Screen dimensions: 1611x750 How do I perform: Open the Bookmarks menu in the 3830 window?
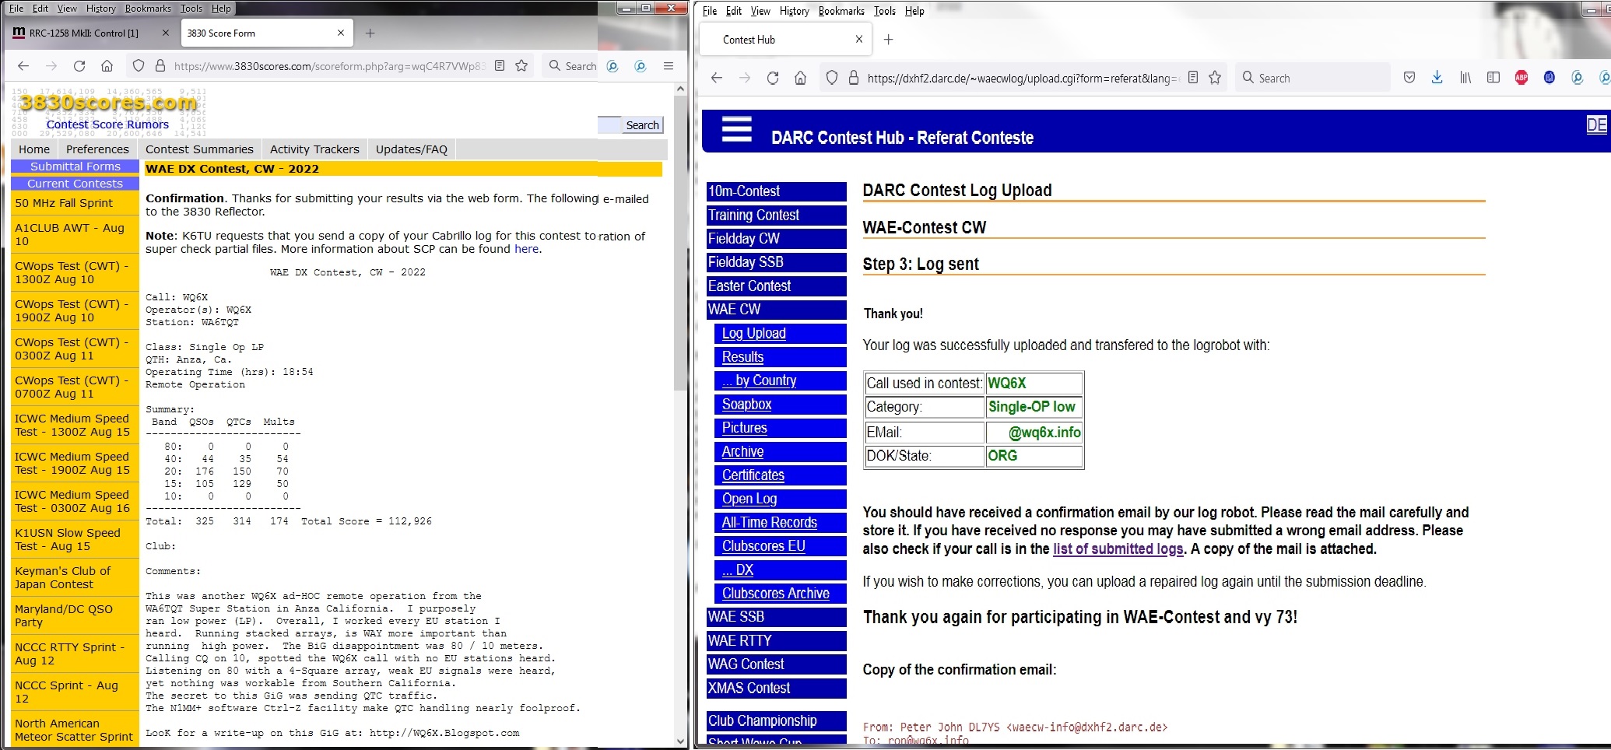tap(148, 9)
